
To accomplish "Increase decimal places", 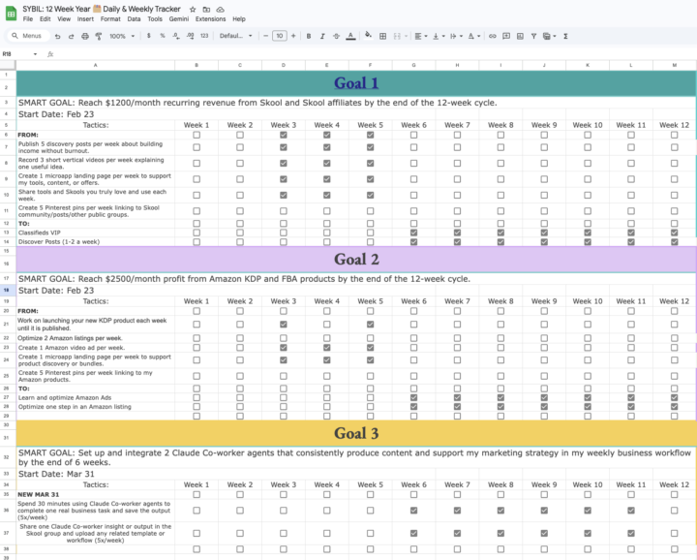I will coord(191,36).
